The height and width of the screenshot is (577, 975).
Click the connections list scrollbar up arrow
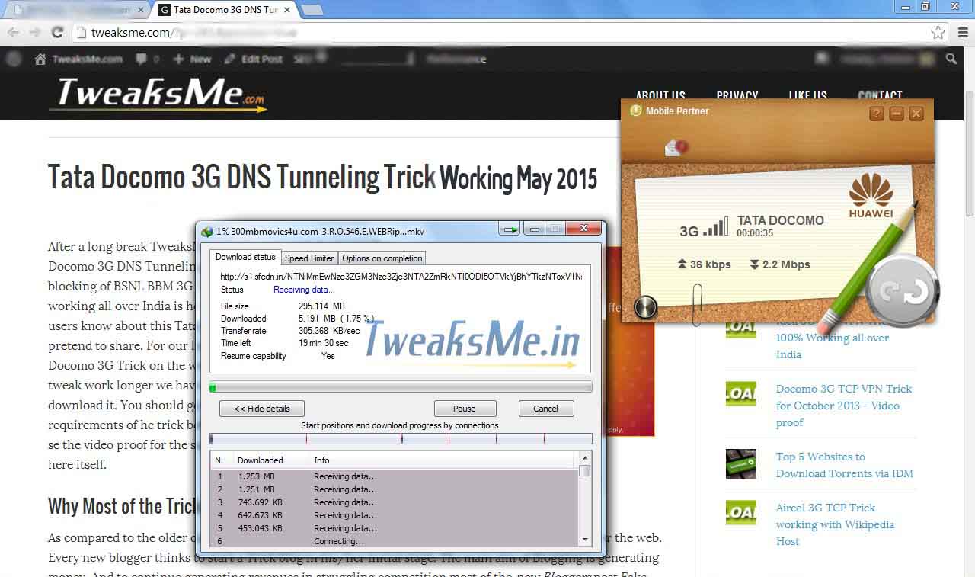[x=585, y=457]
